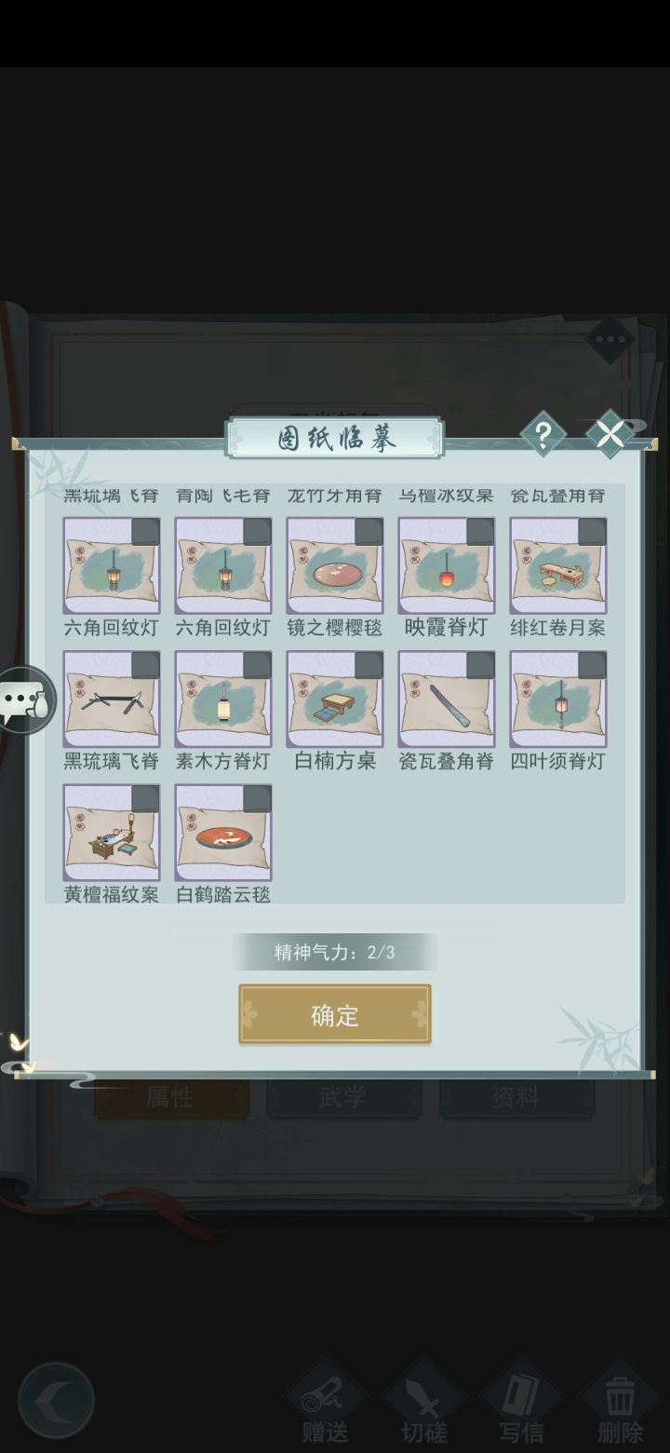
Task: Choose the 绯红卷月案 desk blueprint
Action: (558, 566)
